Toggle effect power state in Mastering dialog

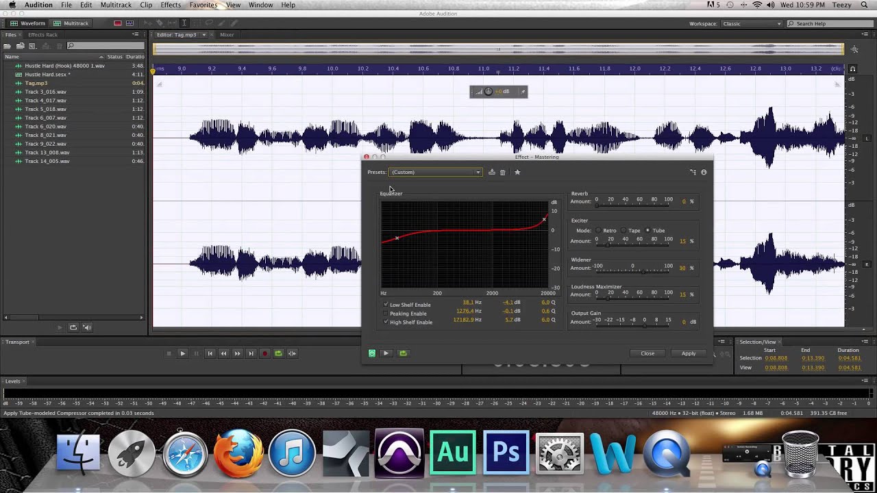click(x=372, y=353)
